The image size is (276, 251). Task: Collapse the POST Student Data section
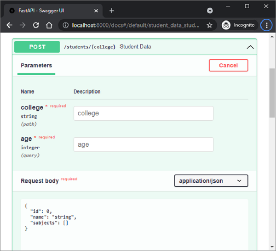point(250,47)
